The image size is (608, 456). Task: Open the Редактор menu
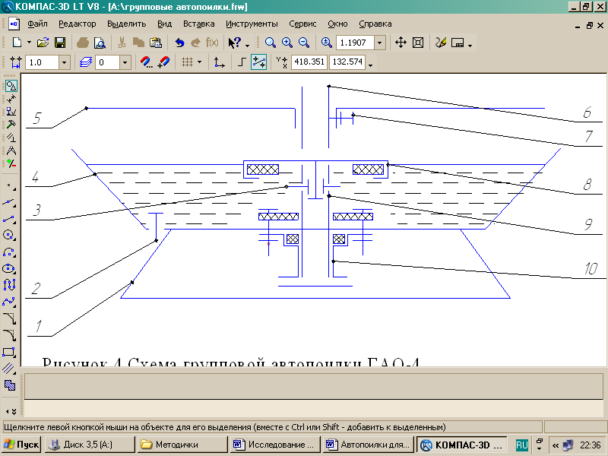pos(78,24)
